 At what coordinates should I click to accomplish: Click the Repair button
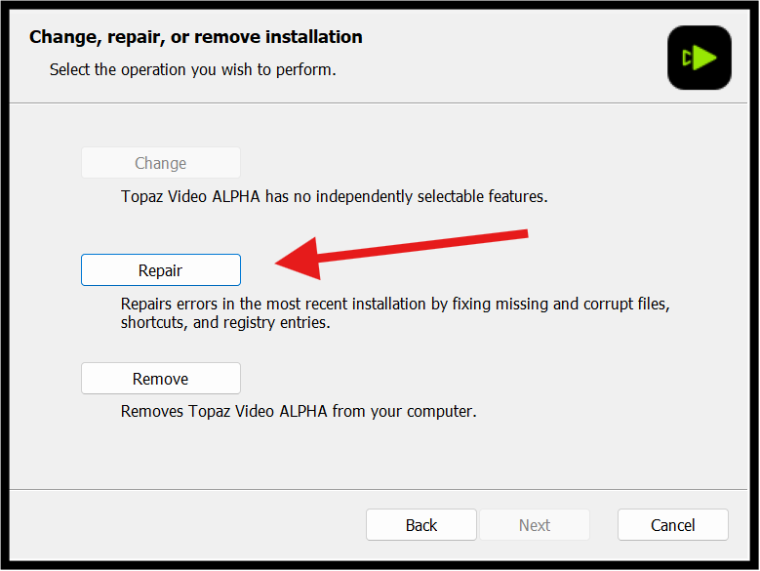(x=160, y=270)
